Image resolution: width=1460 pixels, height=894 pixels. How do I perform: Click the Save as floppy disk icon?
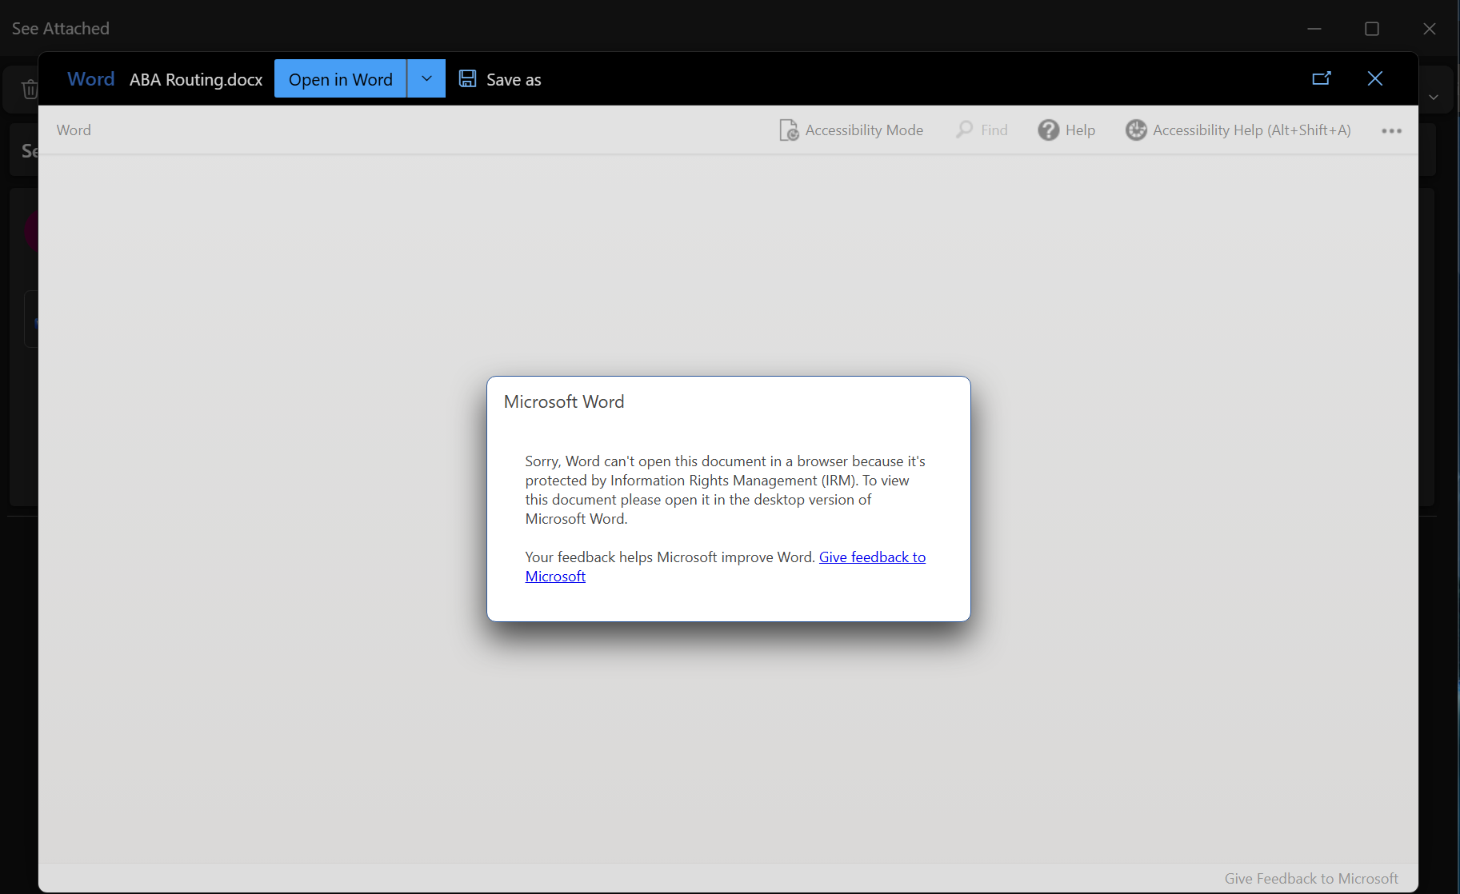coord(468,78)
